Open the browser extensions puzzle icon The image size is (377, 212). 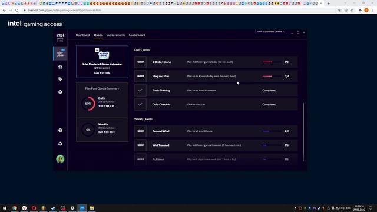(360, 11)
